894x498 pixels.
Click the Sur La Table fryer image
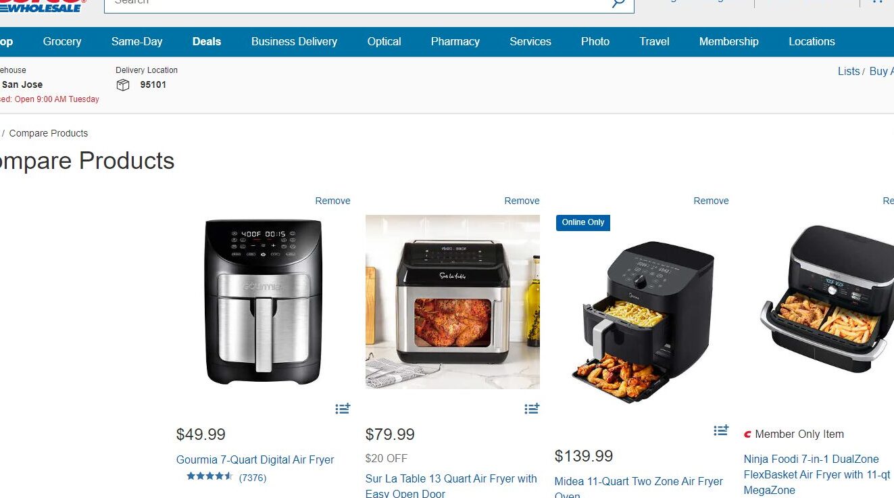point(453,302)
